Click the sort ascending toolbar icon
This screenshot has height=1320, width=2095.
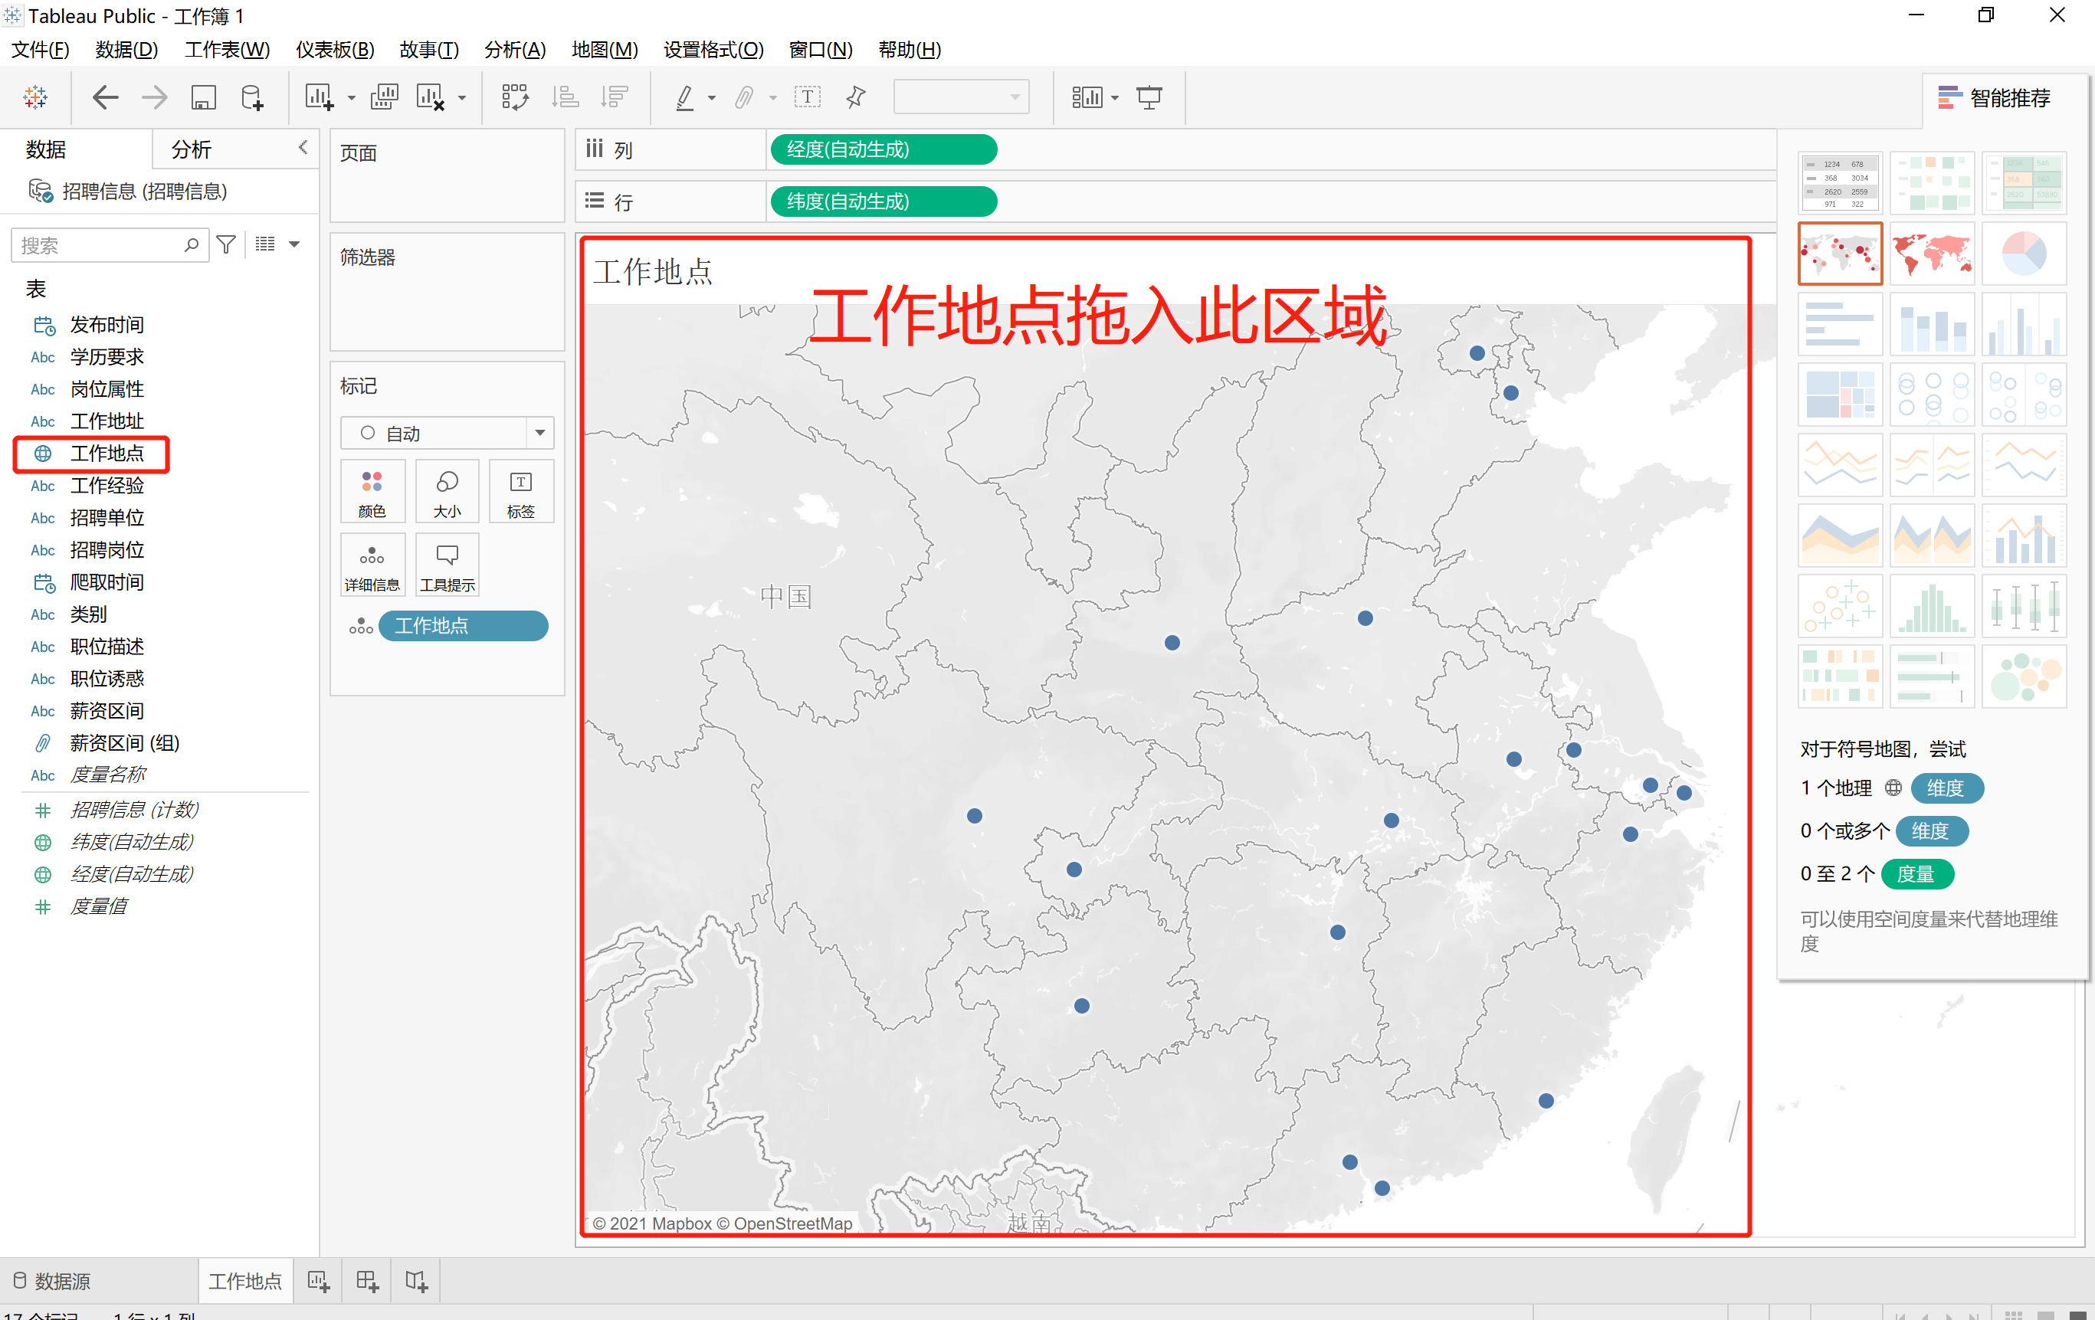click(566, 97)
